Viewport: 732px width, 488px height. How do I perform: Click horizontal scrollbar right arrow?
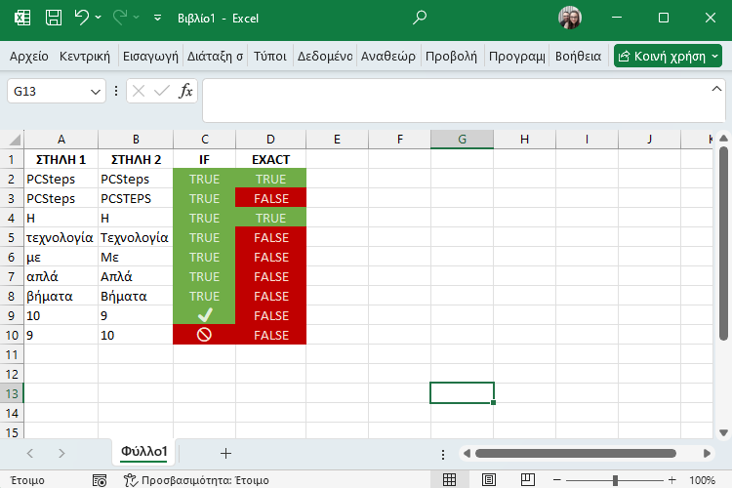point(707,454)
